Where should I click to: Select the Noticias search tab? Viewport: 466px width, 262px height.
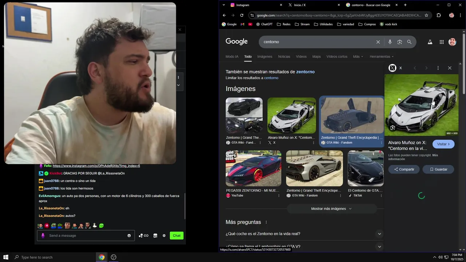284,56
